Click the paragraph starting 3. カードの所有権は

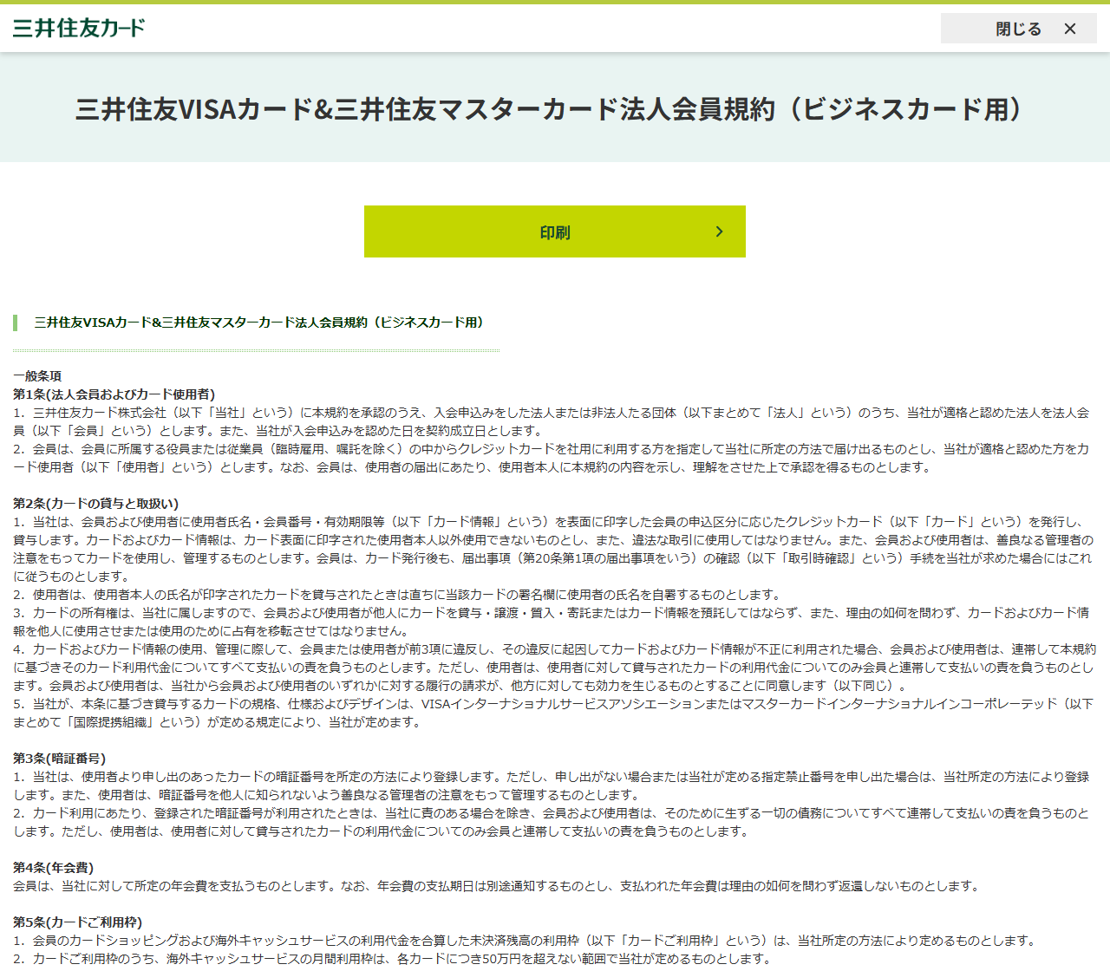552,622
